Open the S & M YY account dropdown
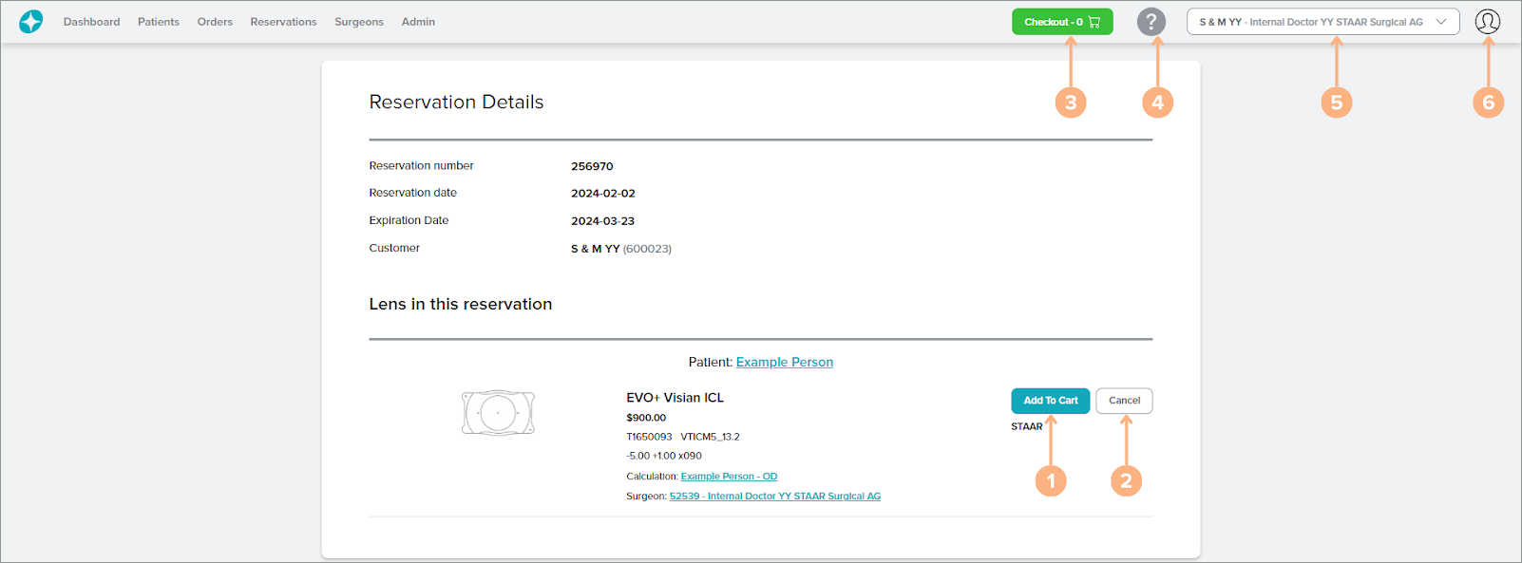Screen dimensions: 1522x563 coord(1311,22)
